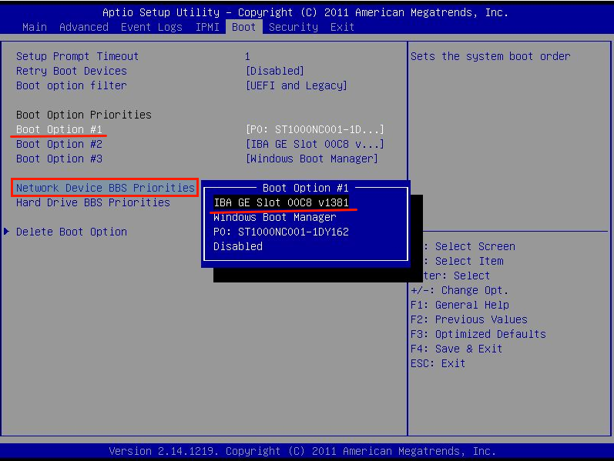Click Delete Boot Option entry

pos(71,232)
